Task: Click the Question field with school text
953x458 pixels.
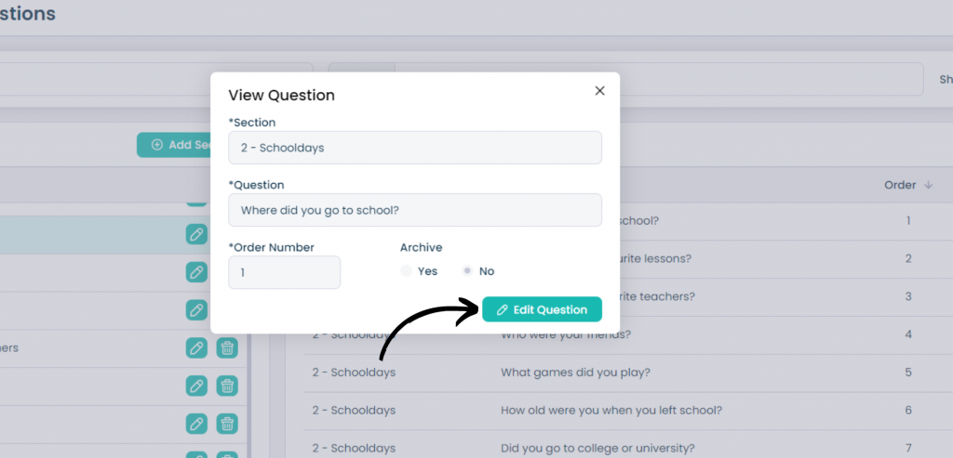Action: (x=415, y=210)
